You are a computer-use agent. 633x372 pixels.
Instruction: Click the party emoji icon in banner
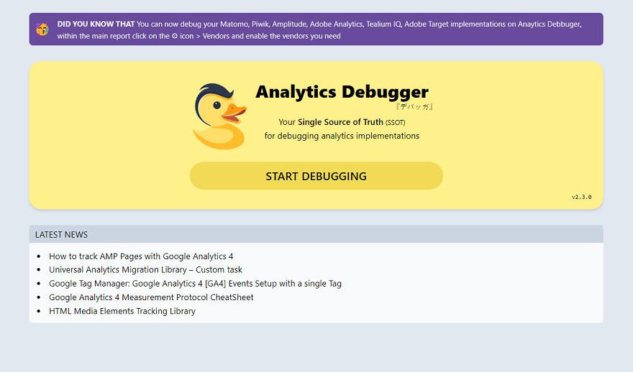click(x=42, y=29)
